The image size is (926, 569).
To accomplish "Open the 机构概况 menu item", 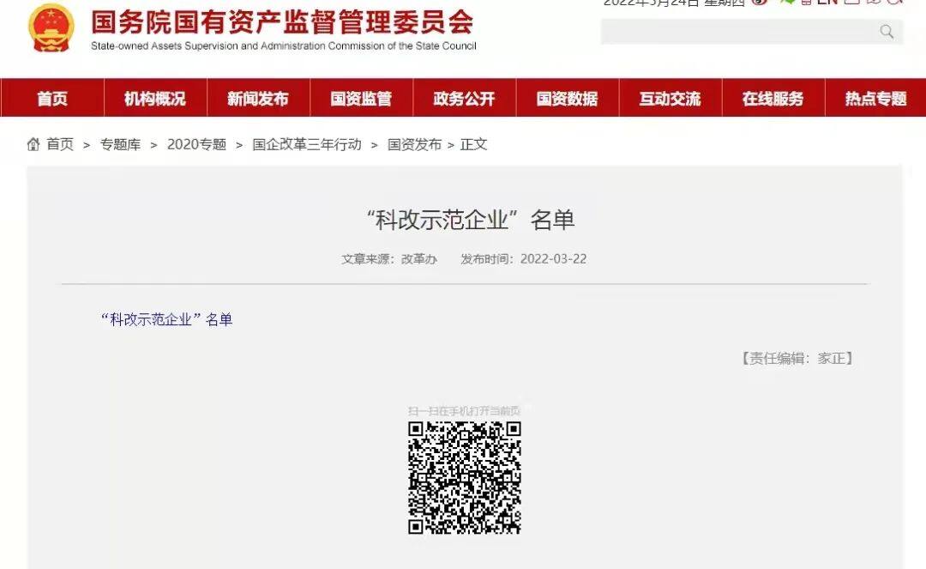I will (x=155, y=99).
